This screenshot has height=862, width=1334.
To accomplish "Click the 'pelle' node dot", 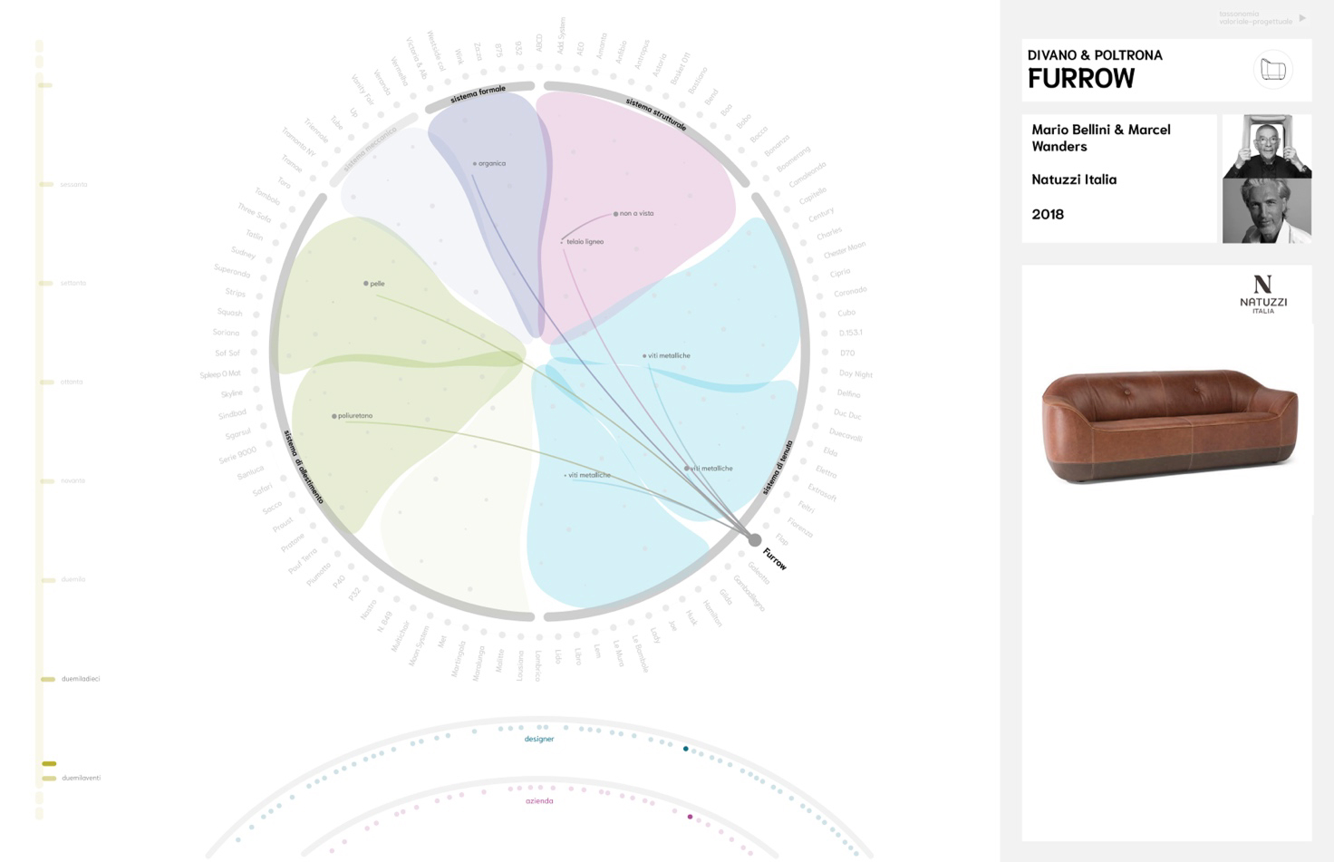I will tap(366, 284).
